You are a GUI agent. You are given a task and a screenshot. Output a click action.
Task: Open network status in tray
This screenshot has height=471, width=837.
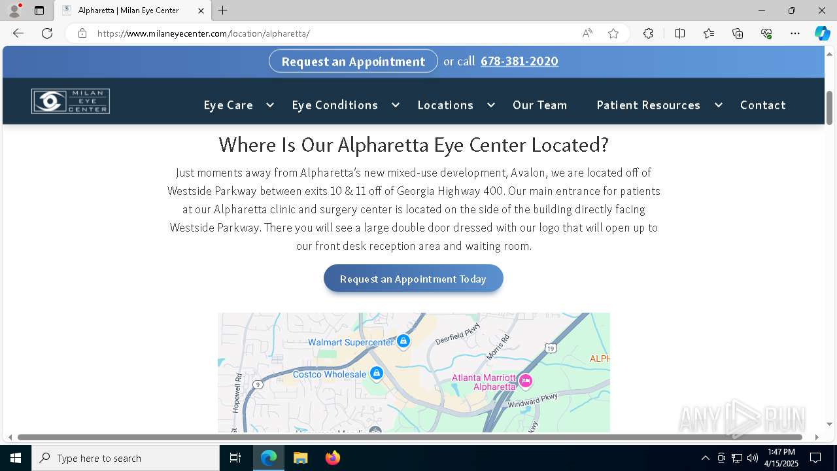(x=737, y=458)
